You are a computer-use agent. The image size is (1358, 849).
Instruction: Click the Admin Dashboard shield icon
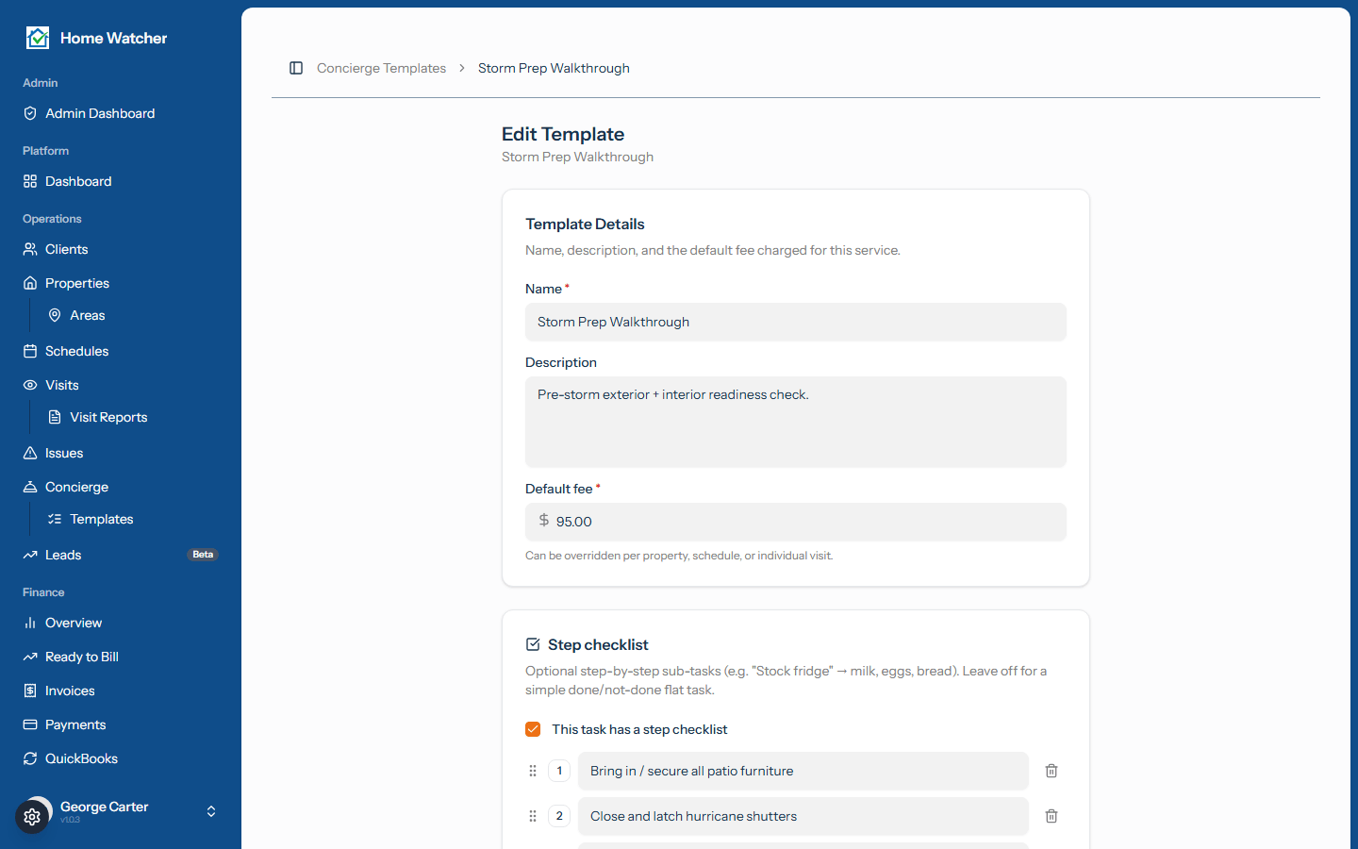tap(30, 113)
